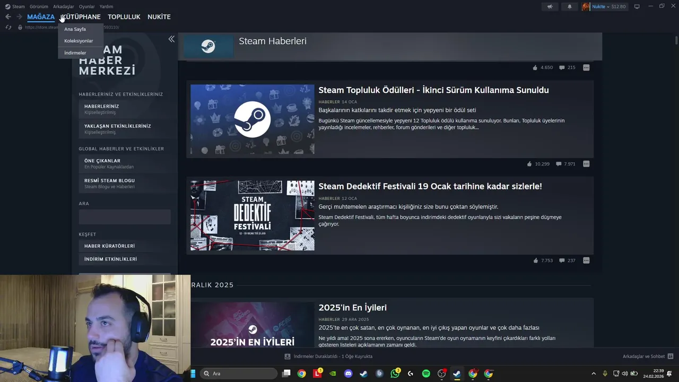
Task: Open the Steam Topluluk Ödülleri article title
Action: coord(433,90)
